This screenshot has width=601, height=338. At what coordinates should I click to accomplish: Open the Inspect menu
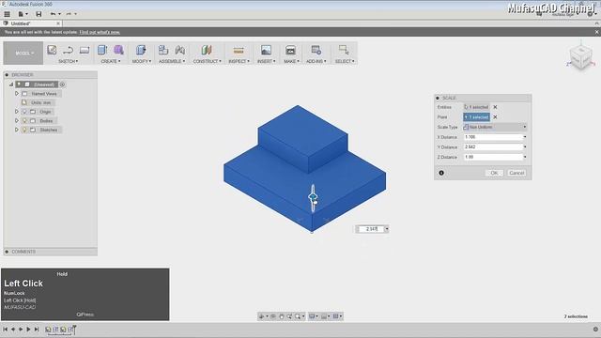tap(239, 61)
